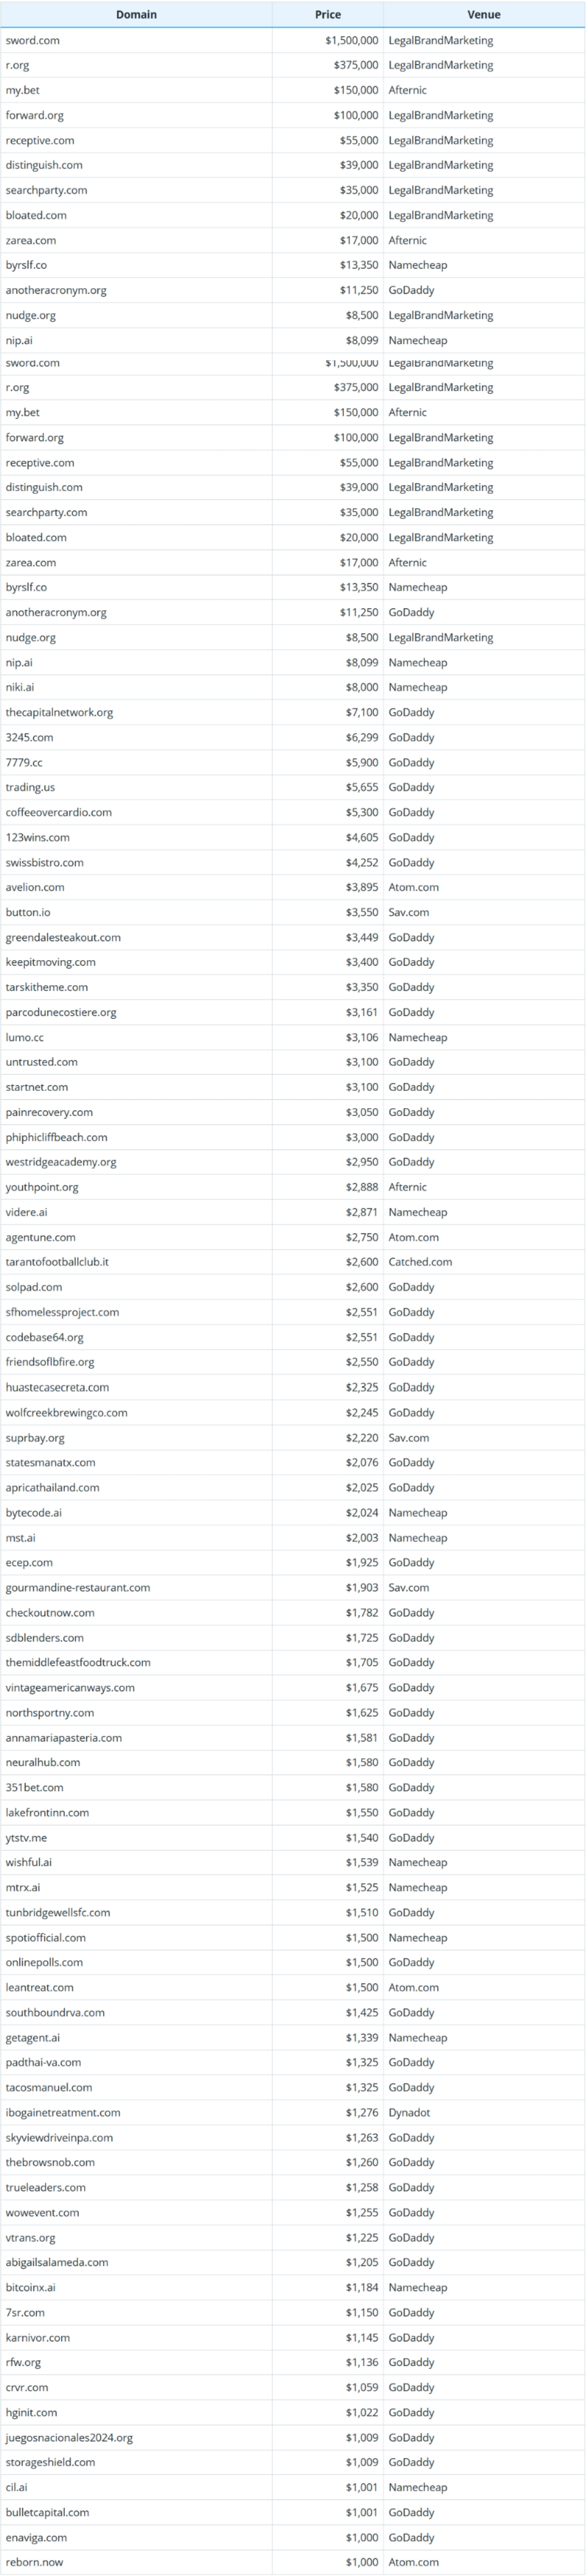Screen dimensions: 586x2576
Task: Click the videre.ai domain name
Action: coord(26,1213)
